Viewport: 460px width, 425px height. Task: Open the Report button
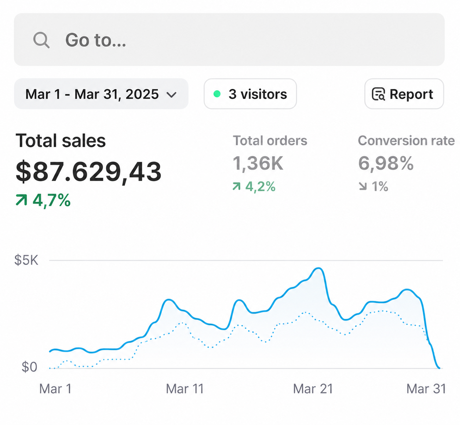(404, 94)
